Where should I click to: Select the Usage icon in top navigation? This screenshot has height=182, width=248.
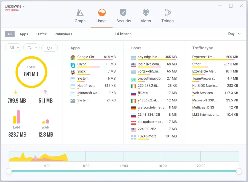(x=102, y=12)
